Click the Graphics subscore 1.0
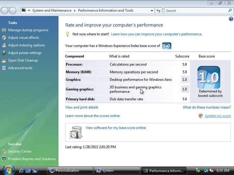This screenshot has width=234, height=175. [x=185, y=80]
